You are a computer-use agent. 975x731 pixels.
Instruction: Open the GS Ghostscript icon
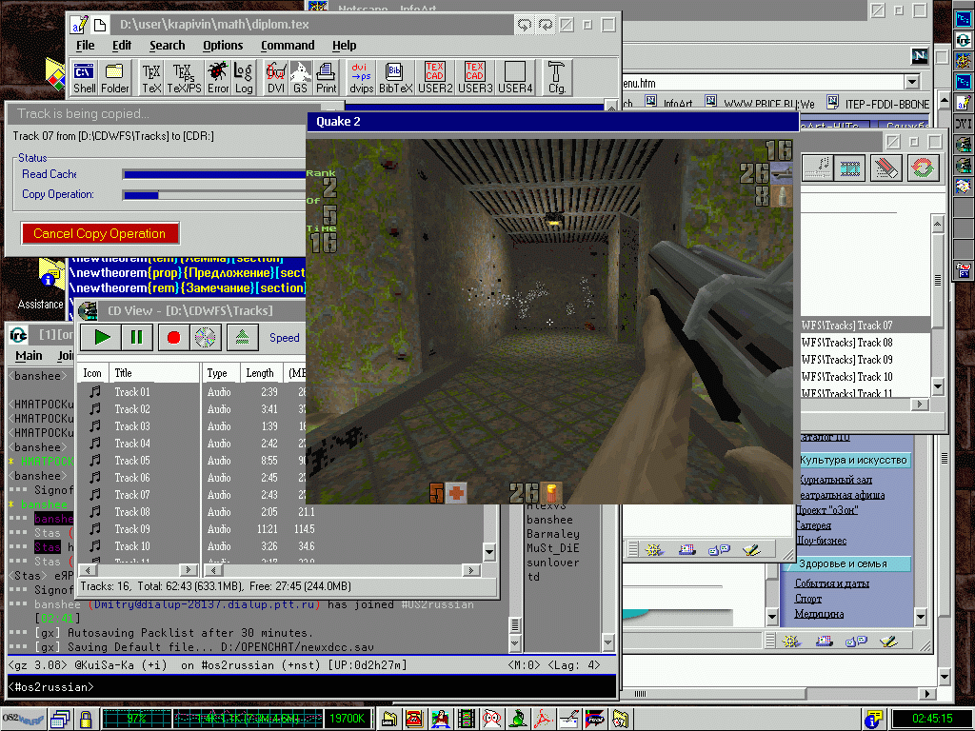click(x=300, y=78)
